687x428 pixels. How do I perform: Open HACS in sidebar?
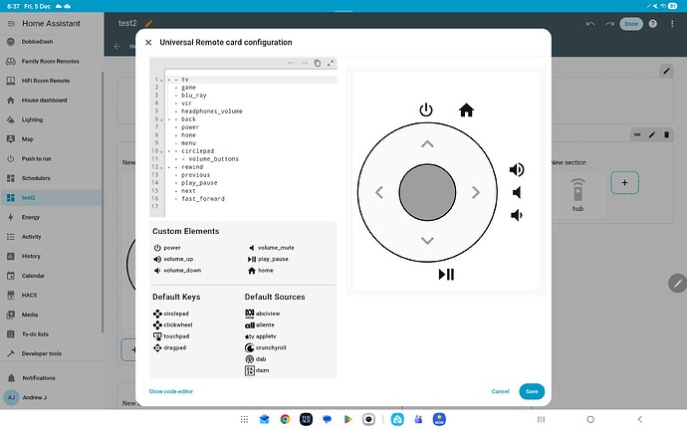[51, 295]
